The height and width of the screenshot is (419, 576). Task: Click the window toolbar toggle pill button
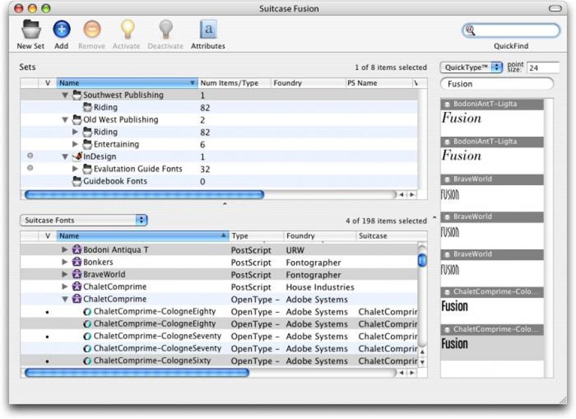555,8
